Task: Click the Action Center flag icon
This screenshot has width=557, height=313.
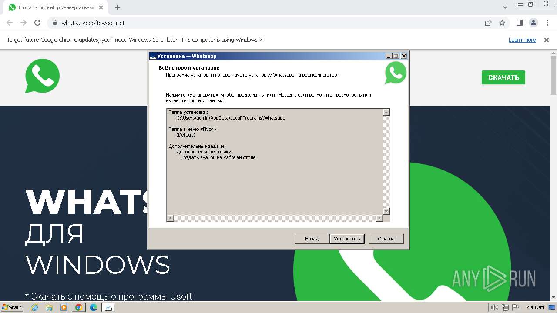Action: click(x=516, y=307)
